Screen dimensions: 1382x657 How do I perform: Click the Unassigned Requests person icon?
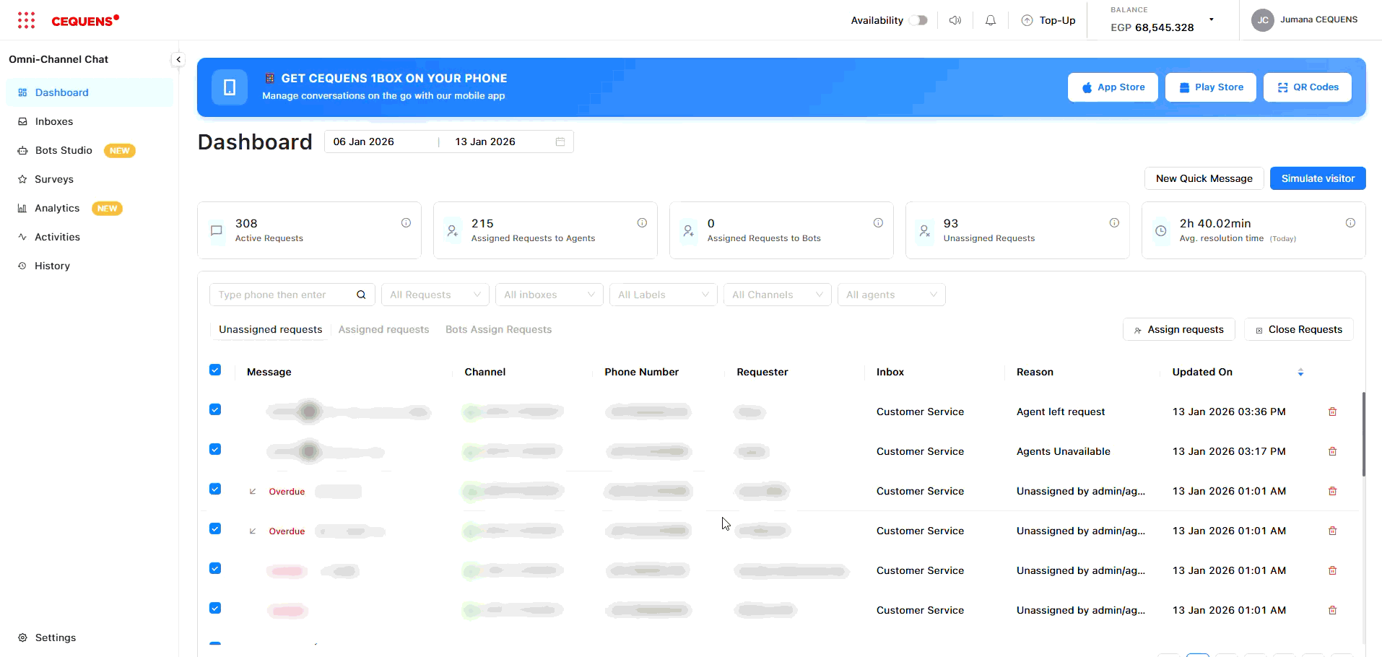(x=925, y=231)
